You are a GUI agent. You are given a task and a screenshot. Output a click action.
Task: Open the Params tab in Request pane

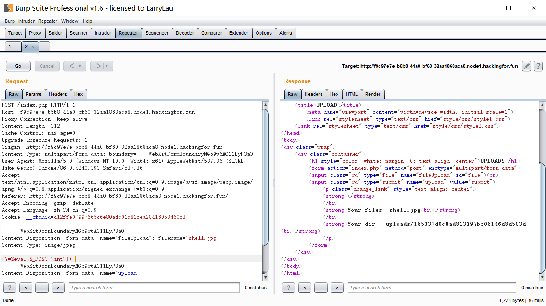(x=34, y=94)
